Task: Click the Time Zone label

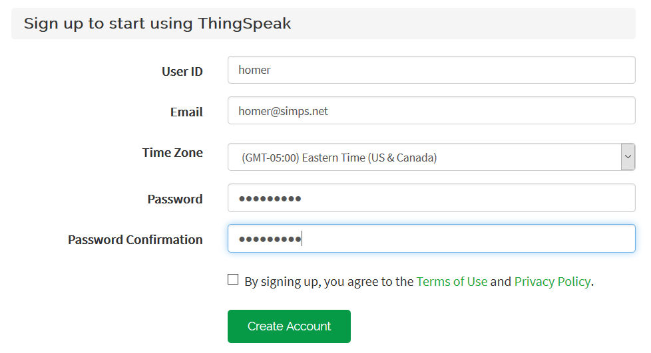Action: pyautogui.click(x=172, y=152)
